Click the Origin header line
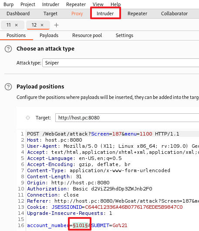199x231 pixels. pyautogui.click(x=68, y=183)
